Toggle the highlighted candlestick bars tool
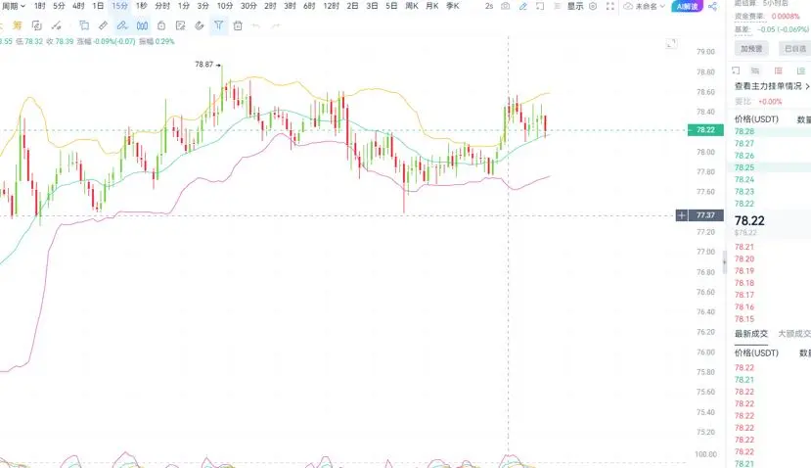The height and width of the screenshot is (468, 811). [x=142, y=25]
